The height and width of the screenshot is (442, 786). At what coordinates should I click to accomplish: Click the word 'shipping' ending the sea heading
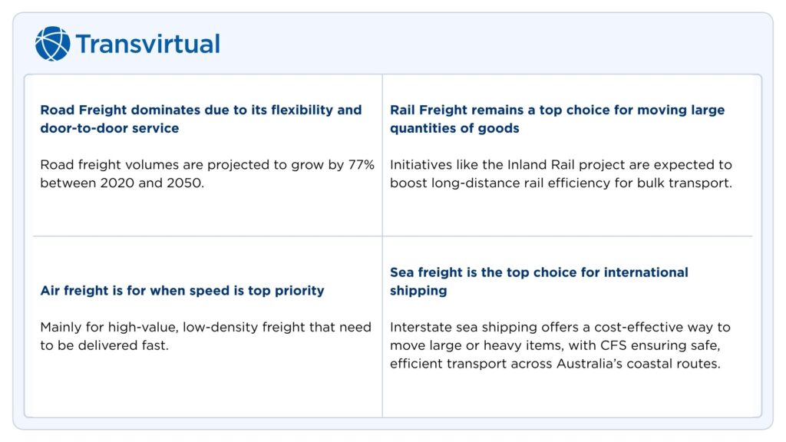coord(418,291)
